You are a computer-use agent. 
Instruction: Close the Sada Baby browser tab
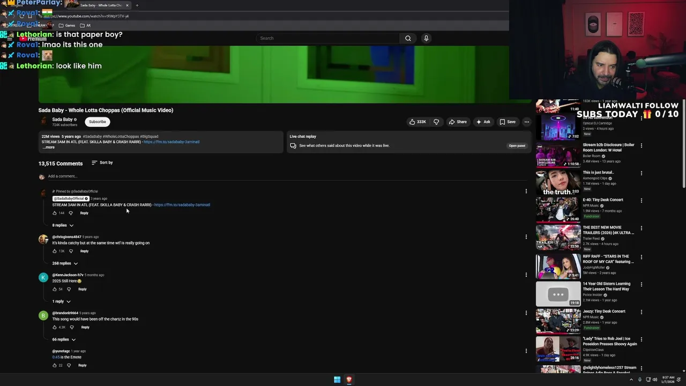127,5
